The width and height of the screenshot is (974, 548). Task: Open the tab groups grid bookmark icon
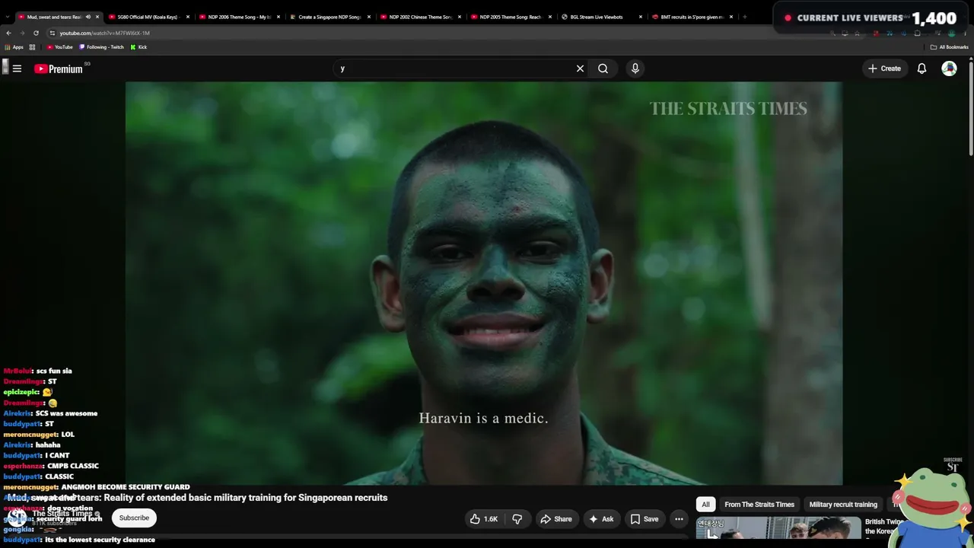tap(32, 47)
